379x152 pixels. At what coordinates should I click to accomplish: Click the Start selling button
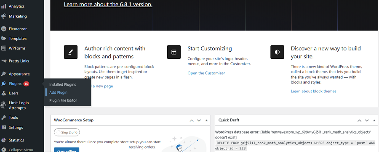tap(67, 150)
